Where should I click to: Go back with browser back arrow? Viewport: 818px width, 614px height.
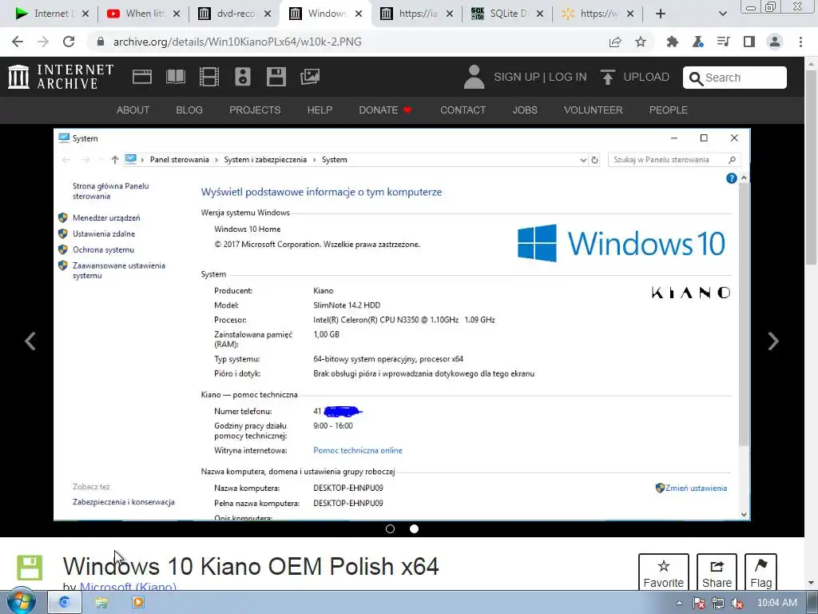18,42
